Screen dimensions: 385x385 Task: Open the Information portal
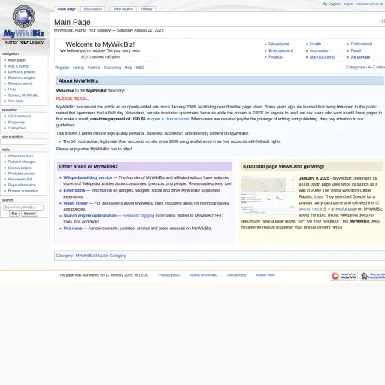320,50
